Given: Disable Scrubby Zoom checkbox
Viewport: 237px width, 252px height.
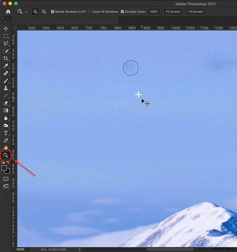Looking at the screenshot, I should tap(122, 12).
